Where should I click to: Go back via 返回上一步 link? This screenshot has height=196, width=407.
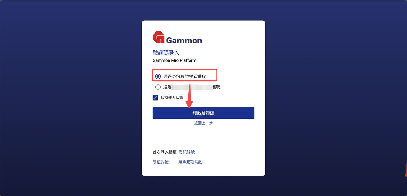[203, 123]
